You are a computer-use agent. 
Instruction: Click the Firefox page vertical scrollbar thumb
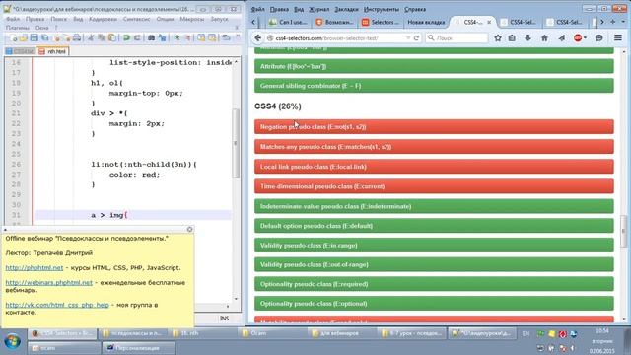point(623,230)
